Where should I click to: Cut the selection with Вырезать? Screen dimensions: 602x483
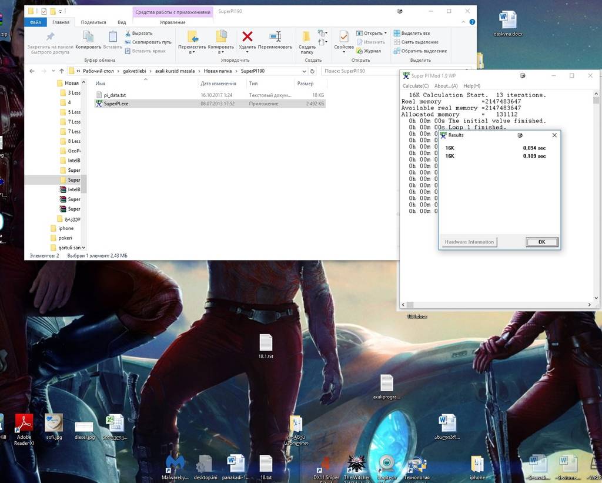coord(139,34)
